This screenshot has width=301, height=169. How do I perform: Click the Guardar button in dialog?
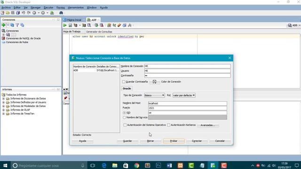(127, 141)
